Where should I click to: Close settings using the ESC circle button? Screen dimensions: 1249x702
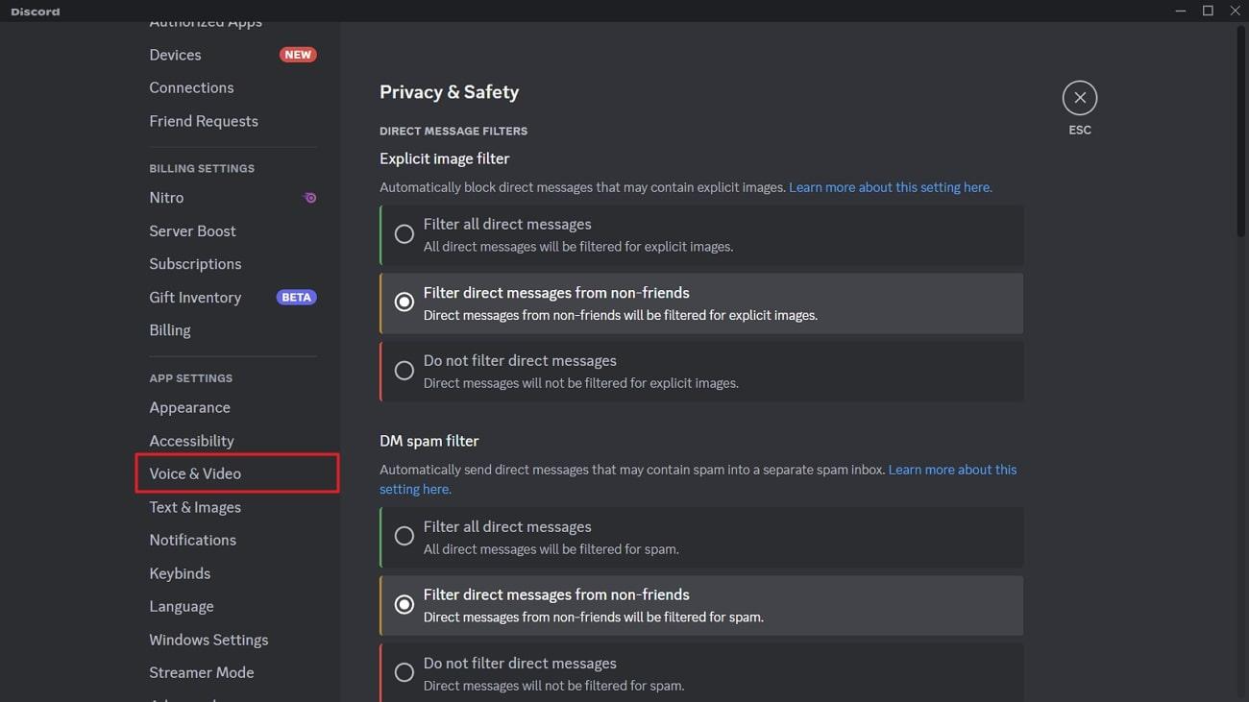1079,97
